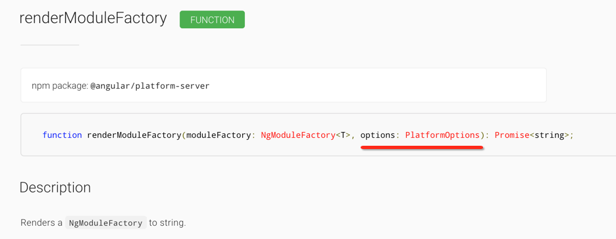Click the 'string' type in the return signature
The height and width of the screenshot is (239, 616).
550,135
